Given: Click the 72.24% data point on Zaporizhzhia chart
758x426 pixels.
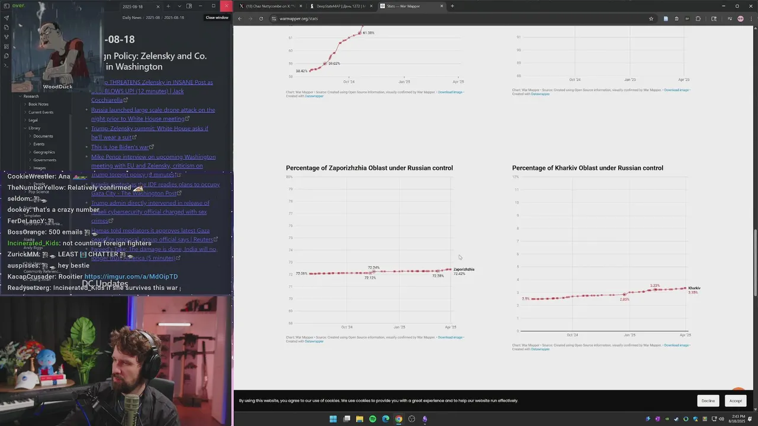Looking at the screenshot, I should (374, 272).
